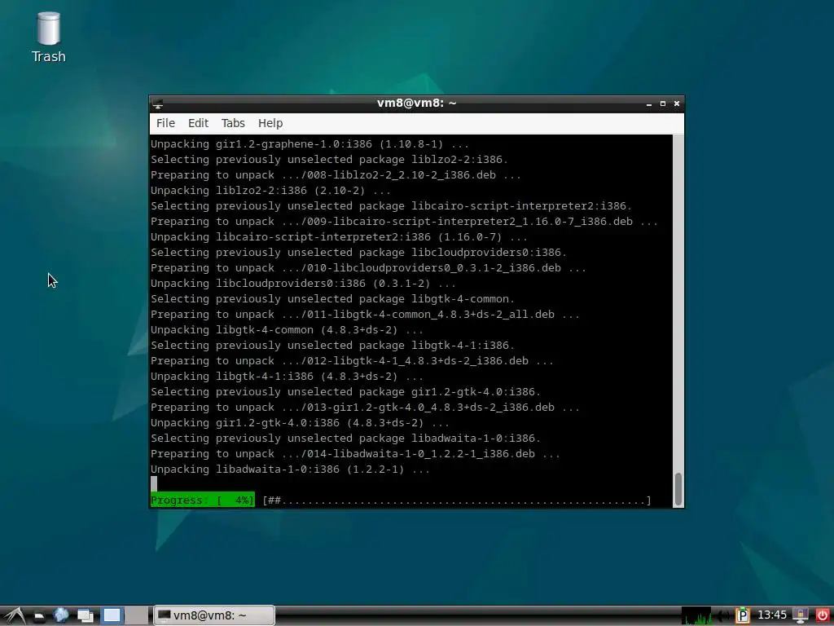Click the red power logout icon
The height and width of the screenshot is (626, 834).
[x=823, y=615]
